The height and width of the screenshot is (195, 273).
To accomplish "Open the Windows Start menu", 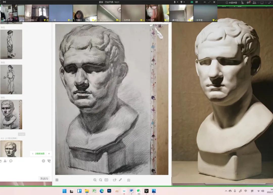I will (64, 191).
